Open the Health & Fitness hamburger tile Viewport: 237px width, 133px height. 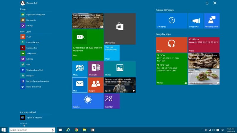pos(204,77)
